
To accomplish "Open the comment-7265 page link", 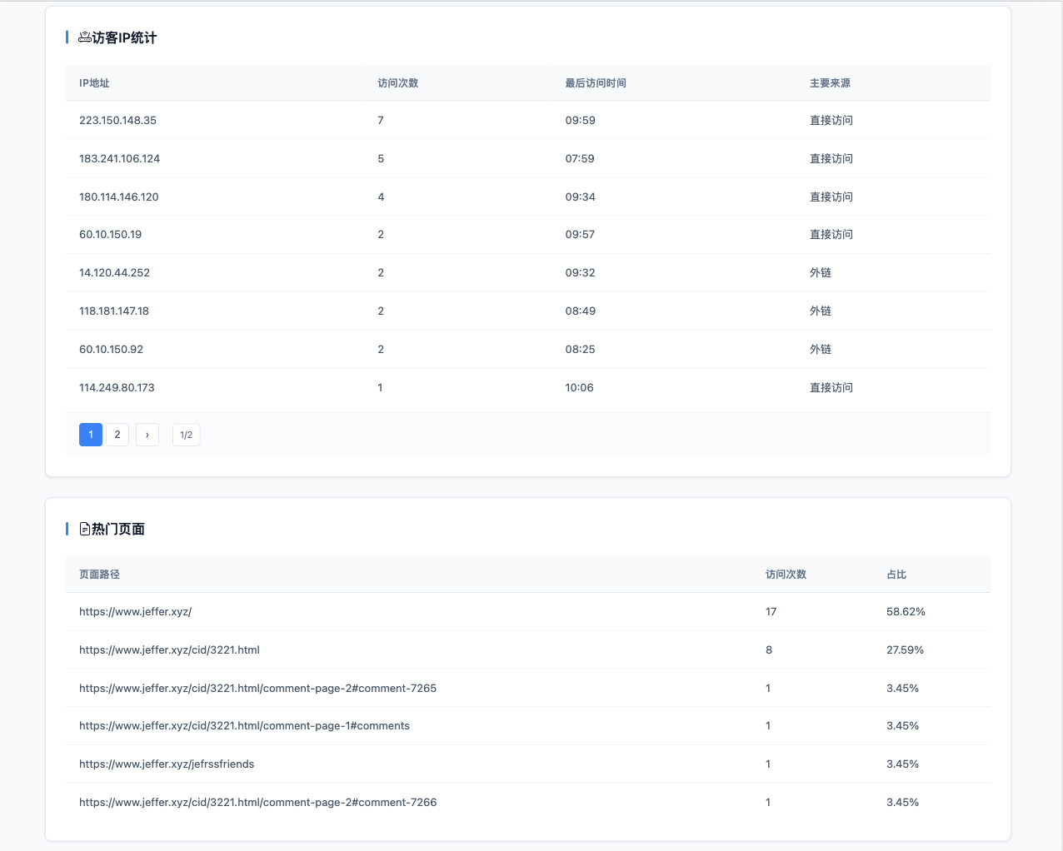I will click(x=257, y=689).
